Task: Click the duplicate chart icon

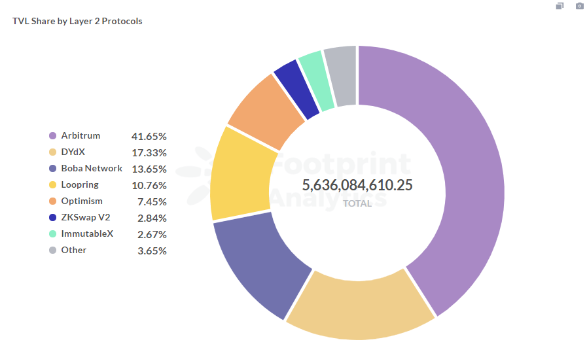Action: pyautogui.click(x=560, y=6)
